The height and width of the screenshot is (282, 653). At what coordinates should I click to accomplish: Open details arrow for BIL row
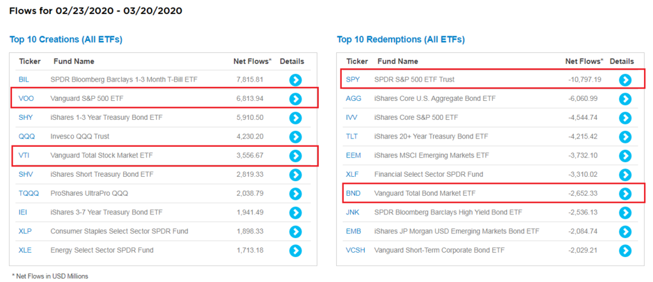click(x=295, y=80)
